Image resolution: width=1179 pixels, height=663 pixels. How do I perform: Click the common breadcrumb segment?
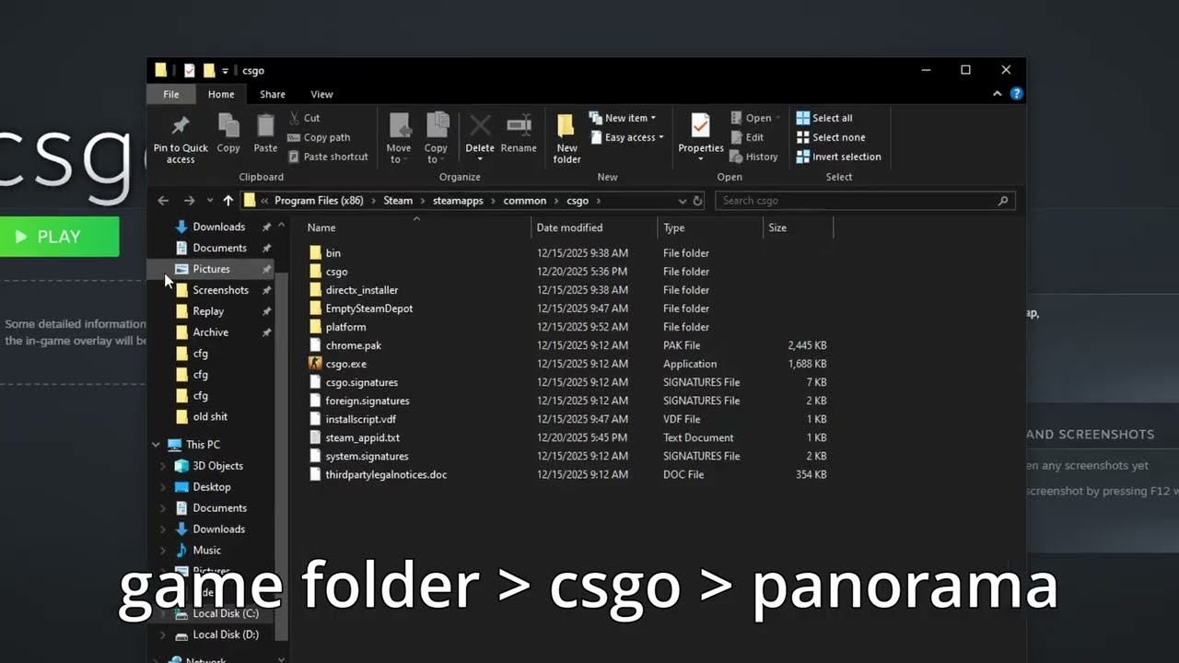point(525,201)
